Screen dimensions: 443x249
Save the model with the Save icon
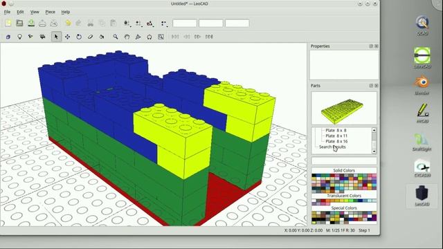(x=31, y=23)
